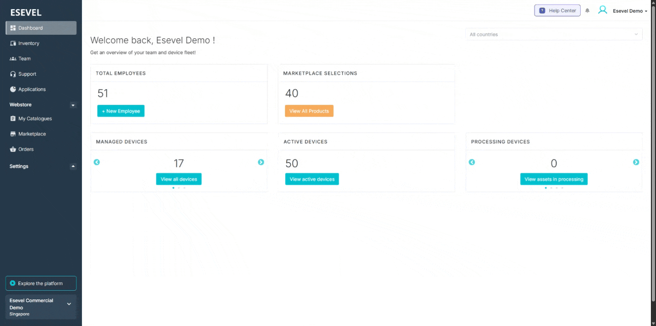Click the Orders trophy icon
This screenshot has height=326, width=656.
(13, 149)
